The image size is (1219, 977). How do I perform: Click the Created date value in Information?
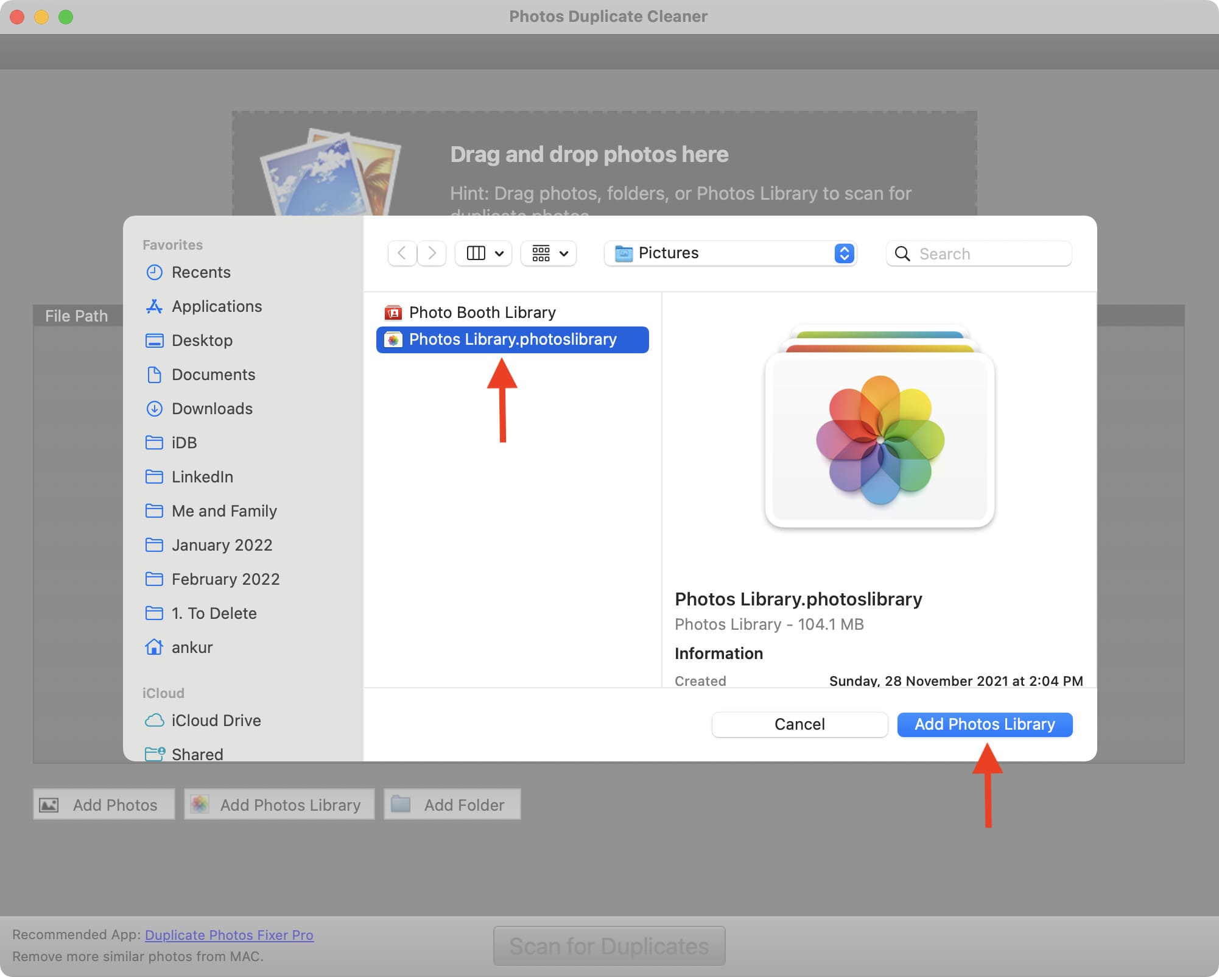[x=956, y=681]
